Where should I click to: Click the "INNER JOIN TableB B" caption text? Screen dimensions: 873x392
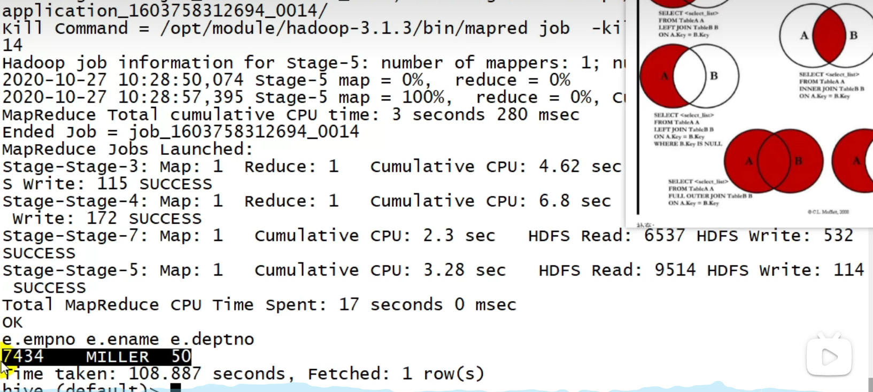point(831,89)
